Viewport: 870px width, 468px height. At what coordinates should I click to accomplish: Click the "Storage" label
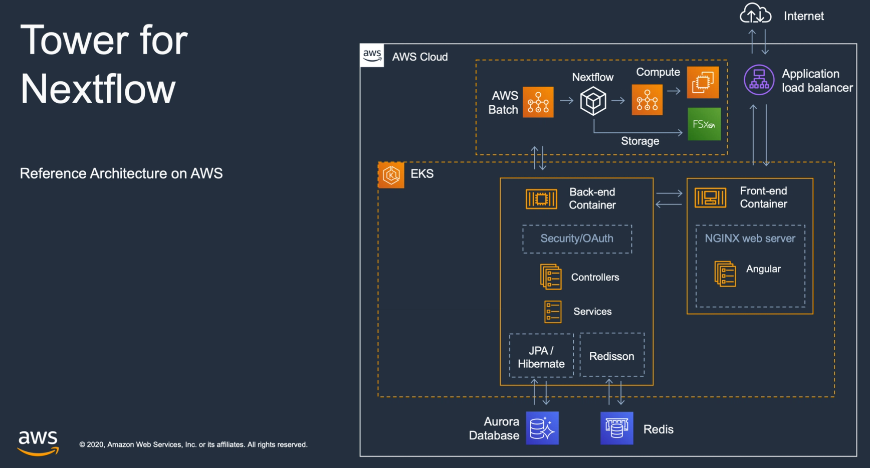coord(640,141)
